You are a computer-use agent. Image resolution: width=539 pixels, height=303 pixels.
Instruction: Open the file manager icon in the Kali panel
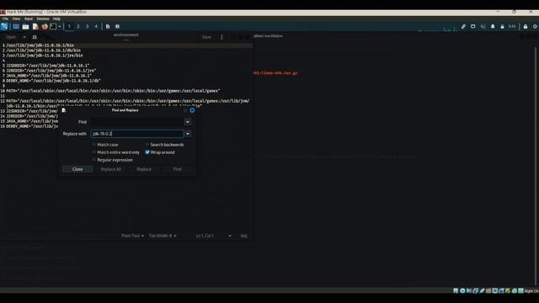click(25, 26)
